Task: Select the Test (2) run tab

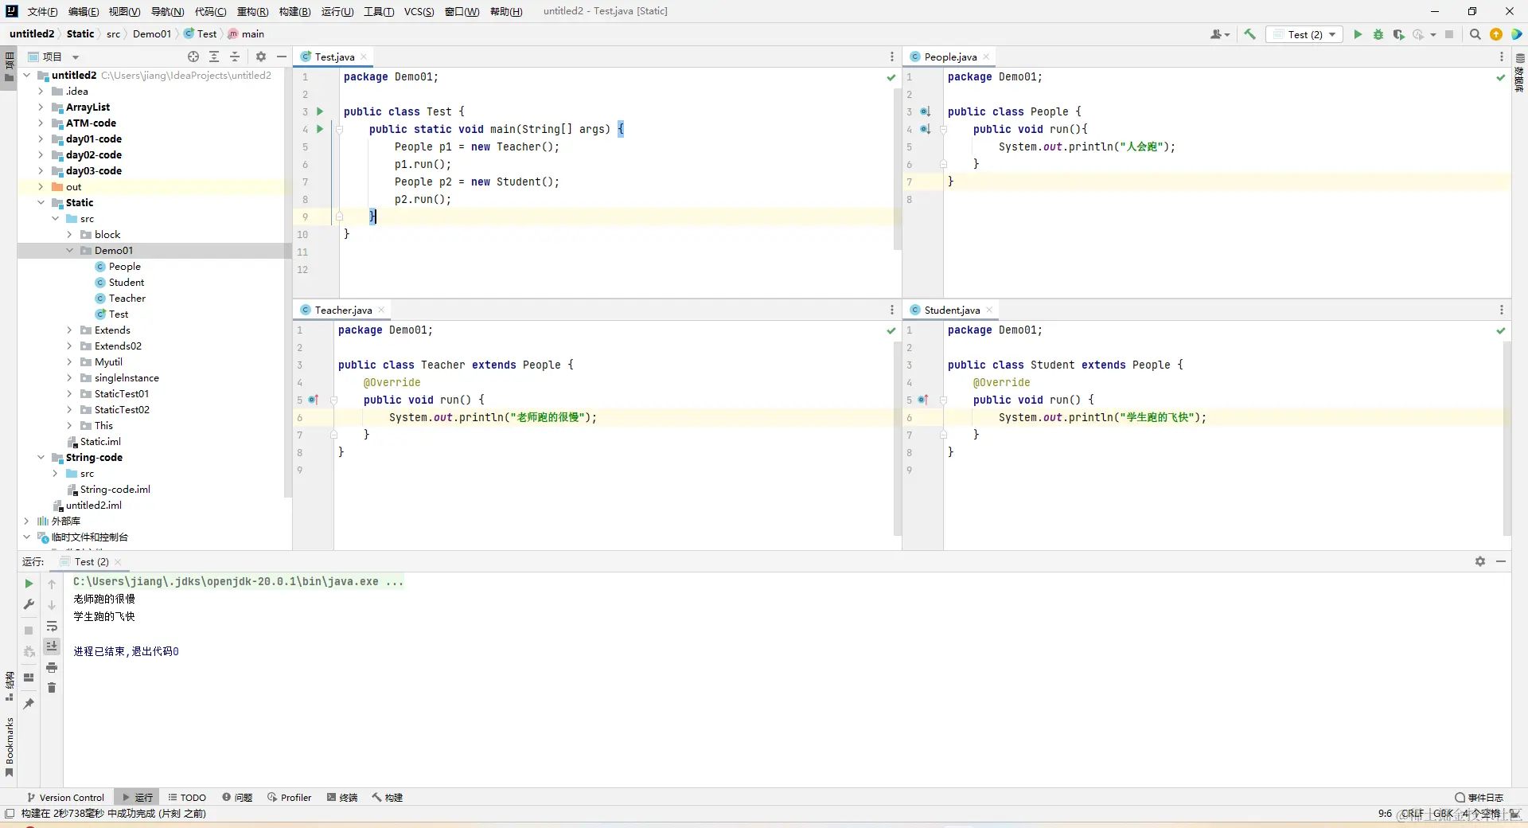Action: [92, 561]
